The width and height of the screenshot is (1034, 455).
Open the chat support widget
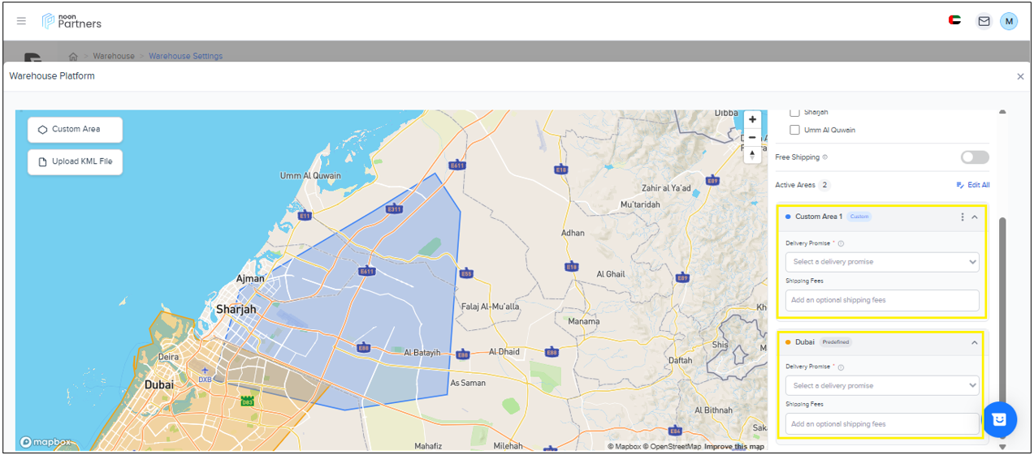tap(999, 419)
